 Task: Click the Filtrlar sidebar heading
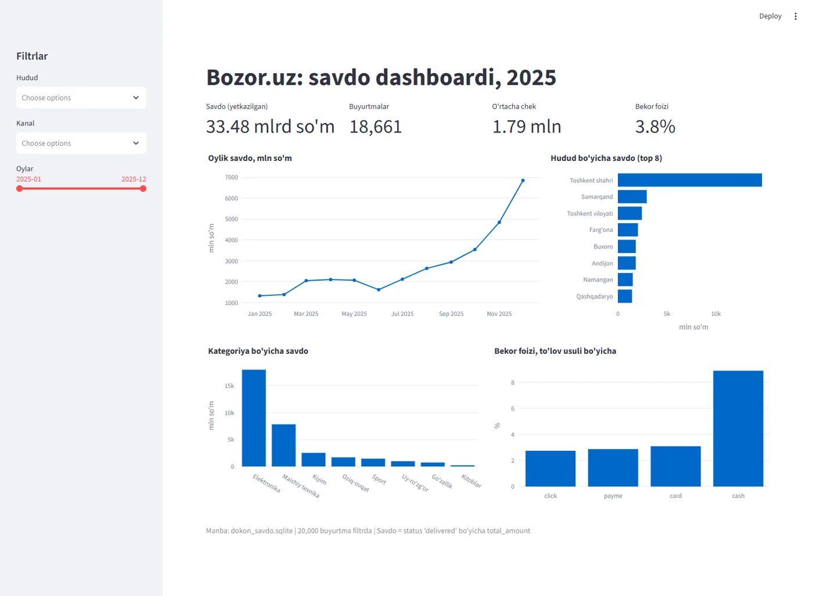tap(32, 56)
